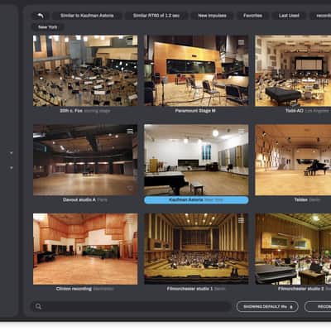The width and height of the screenshot is (331, 331).
Task: Click the Filmorchester studio 1 name text
Action: point(189,289)
